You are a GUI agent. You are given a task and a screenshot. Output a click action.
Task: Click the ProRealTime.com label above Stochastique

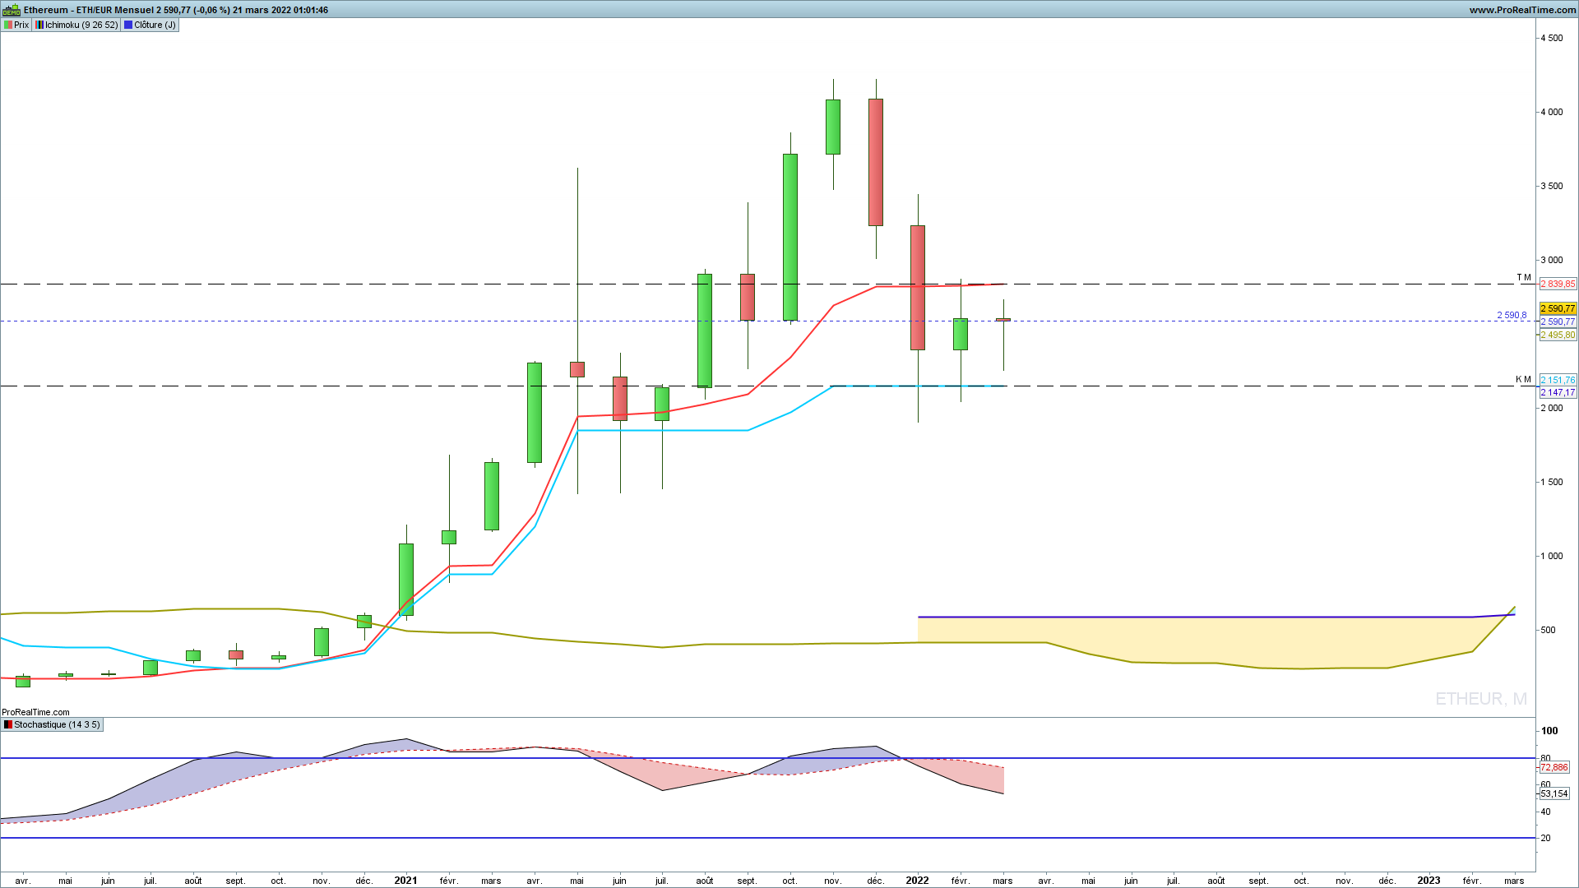click(35, 712)
